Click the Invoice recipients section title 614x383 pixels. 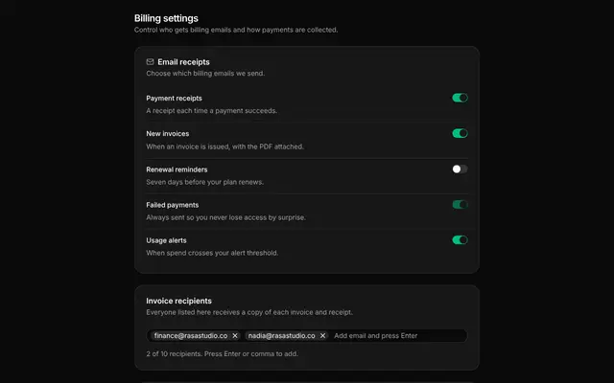point(179,301)
